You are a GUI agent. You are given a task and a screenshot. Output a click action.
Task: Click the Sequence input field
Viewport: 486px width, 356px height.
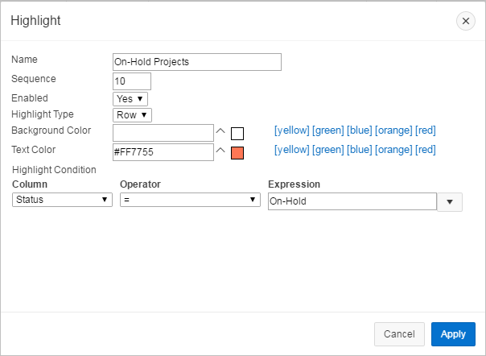(132, 81)
